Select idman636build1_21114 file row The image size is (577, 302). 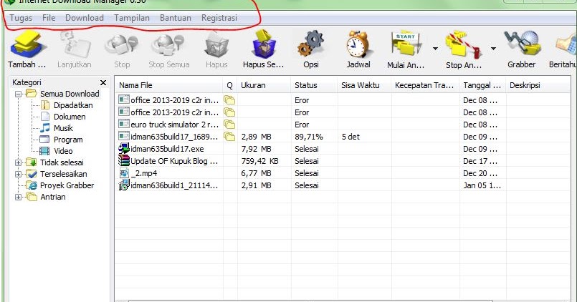coord(342,185)
